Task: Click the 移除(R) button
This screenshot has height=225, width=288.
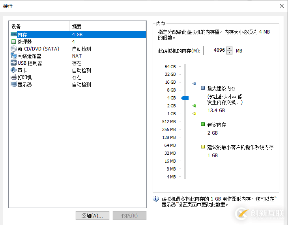Action: coord(129,216)
